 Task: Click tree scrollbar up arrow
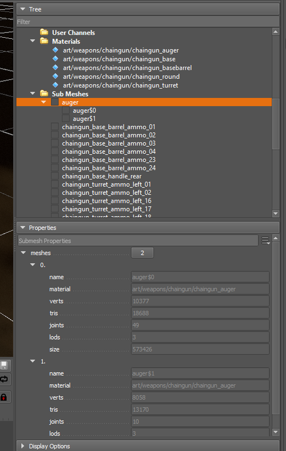coord(276,31)
